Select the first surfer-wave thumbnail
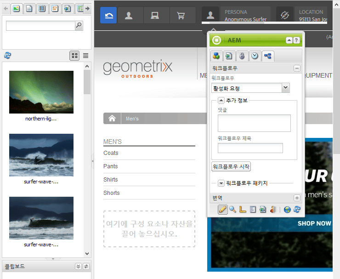Image resolution: width=340 pixels, height=279 pixels. [x=41, y=155]
